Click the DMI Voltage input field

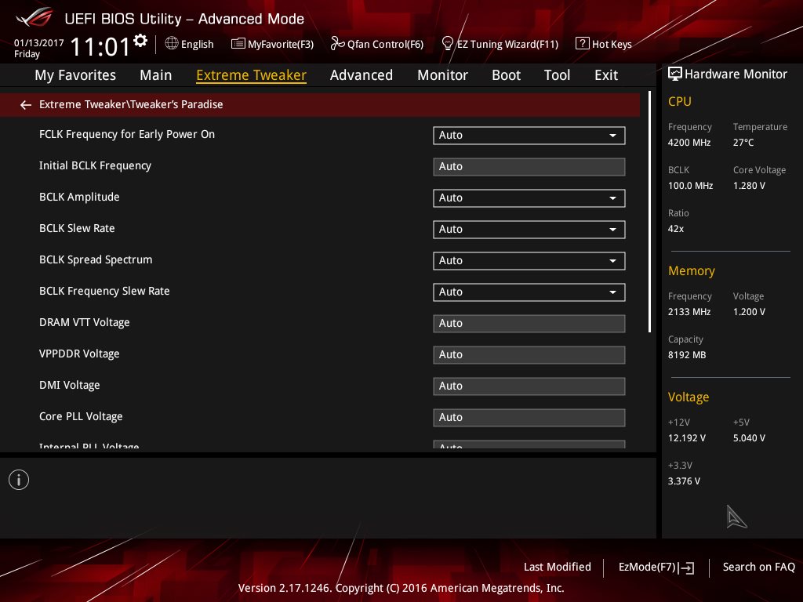click(x=529, y=386)
